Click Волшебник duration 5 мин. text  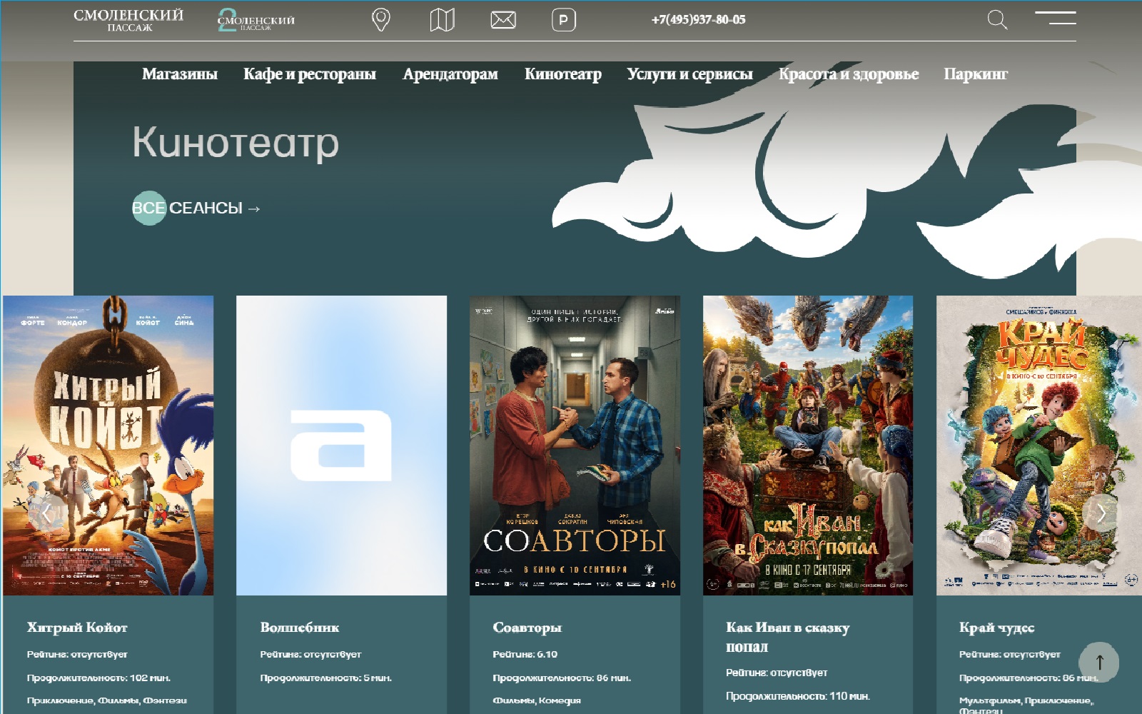point(326,678)
